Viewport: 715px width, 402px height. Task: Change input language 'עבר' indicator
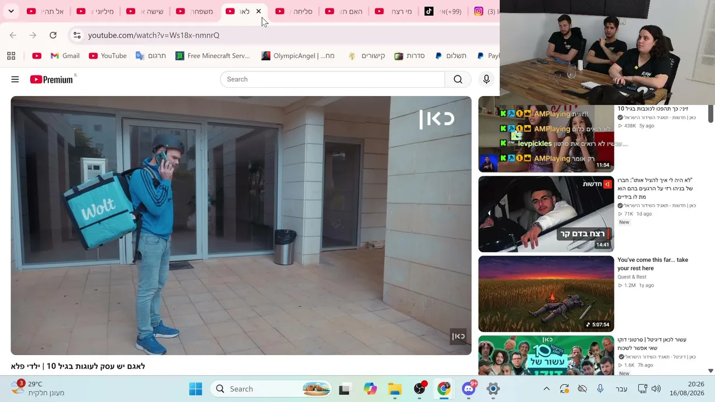click(621, 389)
